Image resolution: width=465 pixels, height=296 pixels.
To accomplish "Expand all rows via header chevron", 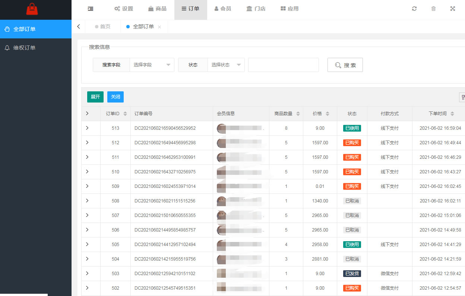I will pyautogui.click(x=87, y=113).
